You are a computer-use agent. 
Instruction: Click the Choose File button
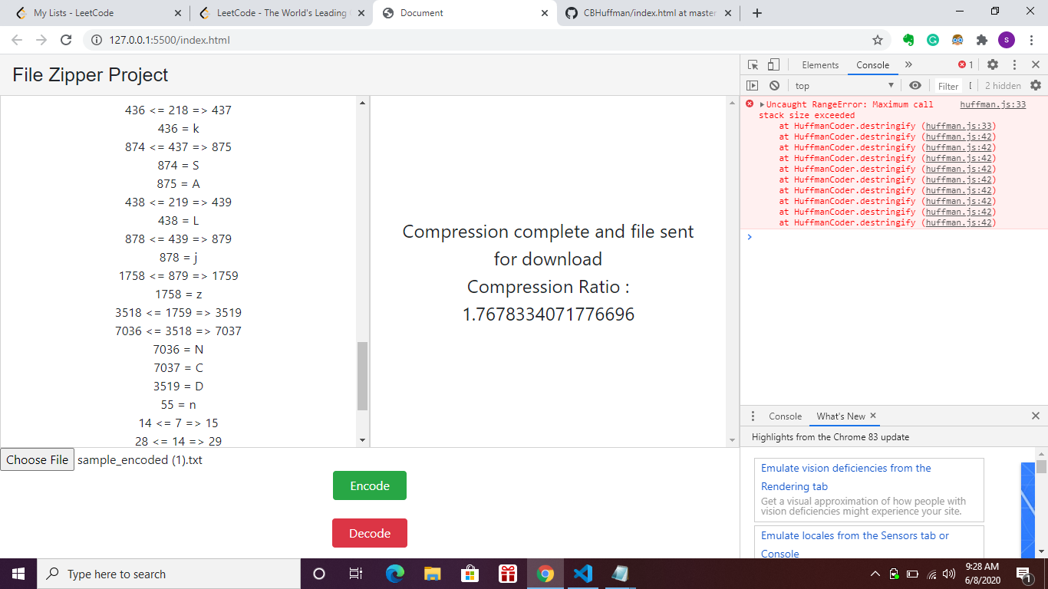(x=38, y=460)
